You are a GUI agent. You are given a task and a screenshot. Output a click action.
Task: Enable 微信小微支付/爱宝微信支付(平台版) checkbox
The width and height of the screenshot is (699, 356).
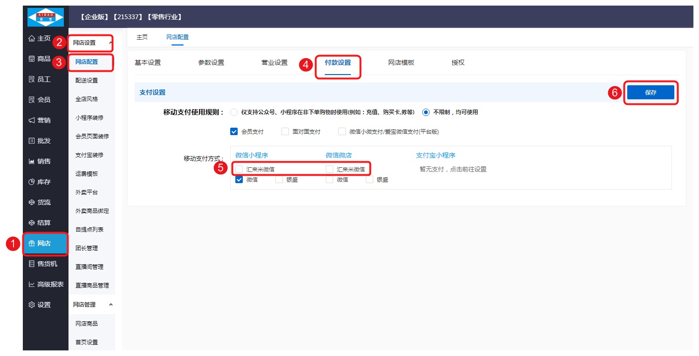(x=342, y=132)
